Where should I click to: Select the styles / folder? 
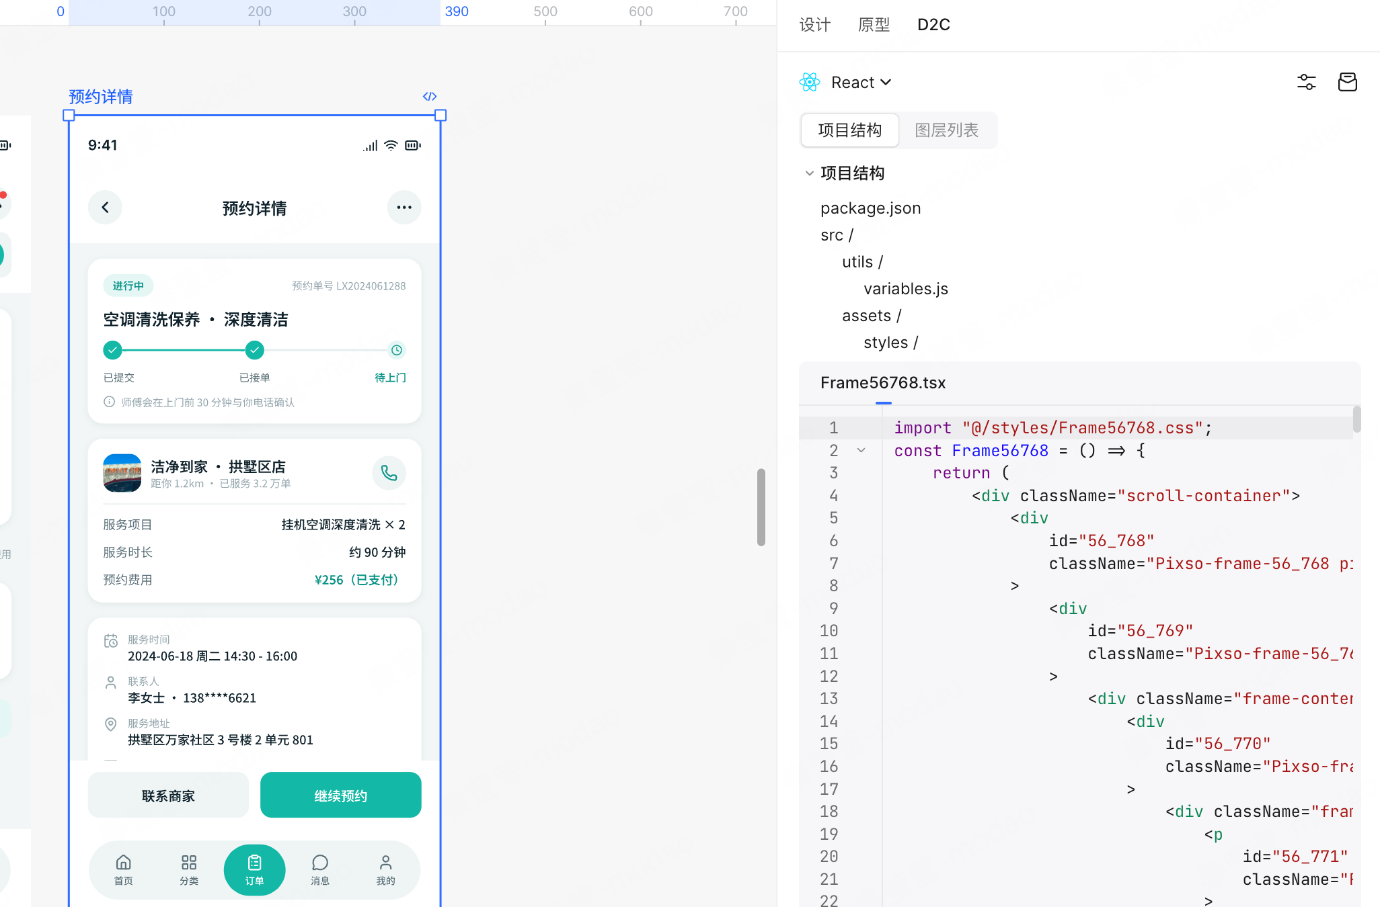tap(890, 343)
